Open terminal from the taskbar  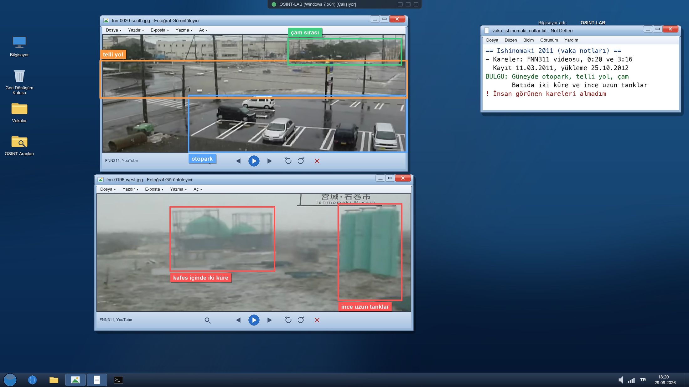tap(118, 380)
